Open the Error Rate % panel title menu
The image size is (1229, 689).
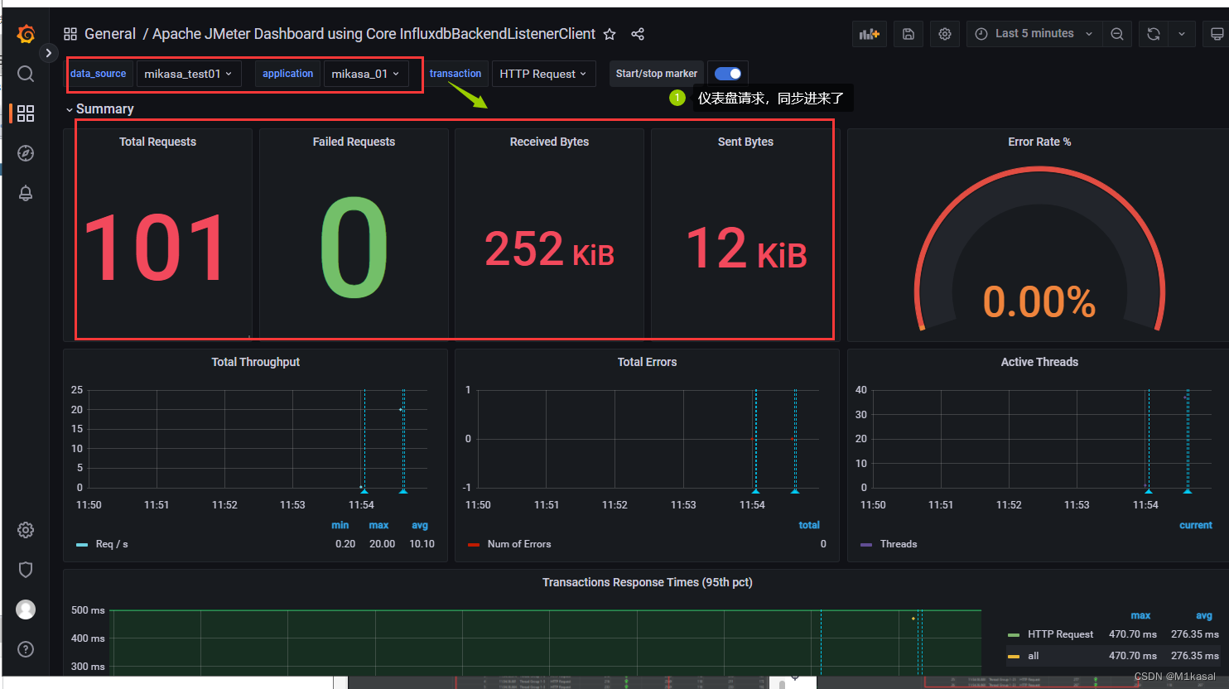click(x=1039, y=142)
